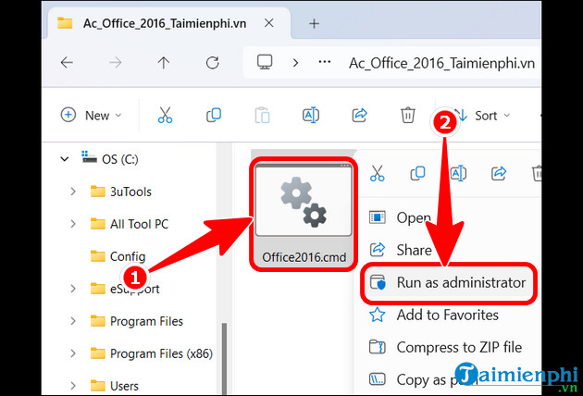583x396 pixels.
Task: Click the Office2016.cmd file name label
Action: pos(304,257)
